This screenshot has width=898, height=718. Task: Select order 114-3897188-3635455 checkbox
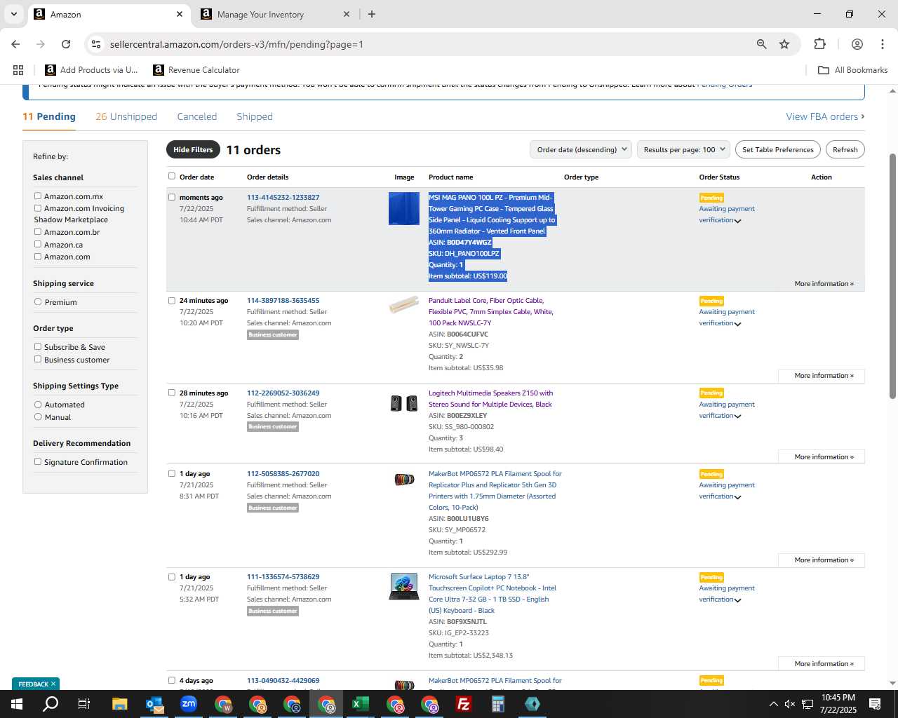tap(172, 300)
